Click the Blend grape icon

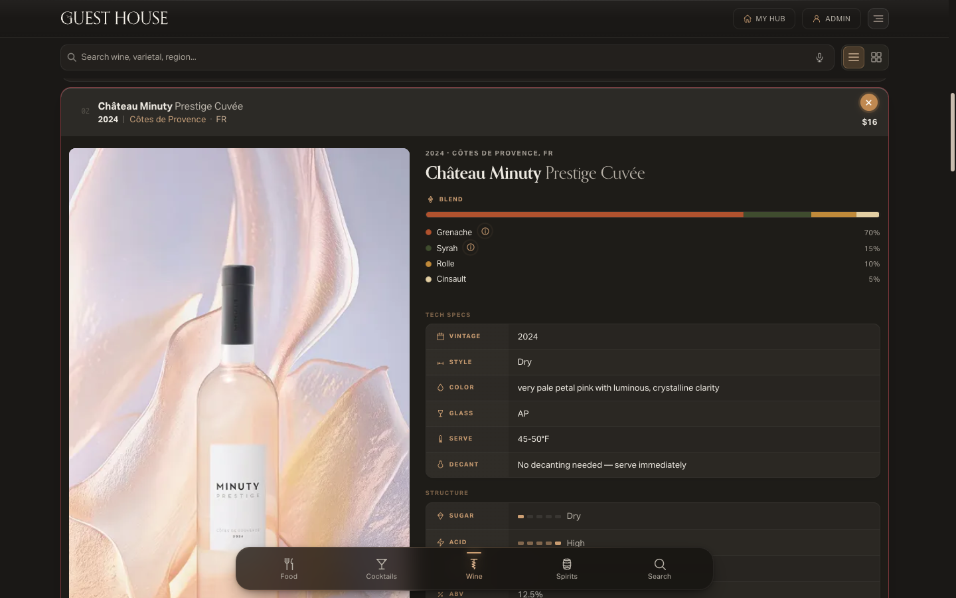pos(430,199)
